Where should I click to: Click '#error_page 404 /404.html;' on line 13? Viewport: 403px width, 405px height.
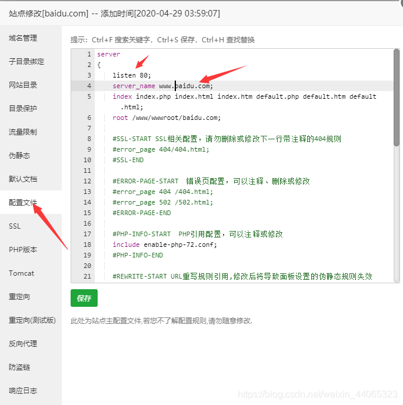click(x=162, y=192)
